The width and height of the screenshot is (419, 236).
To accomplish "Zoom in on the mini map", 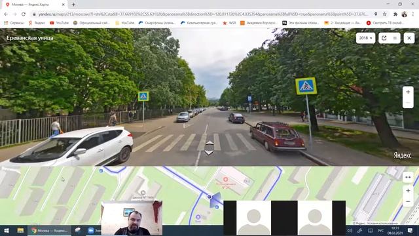I will point(408,191).
